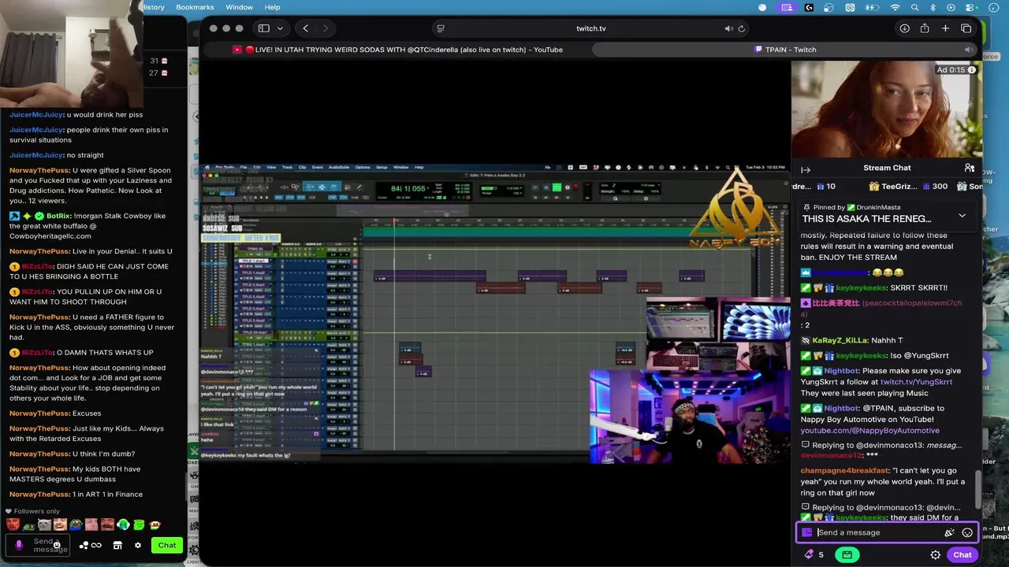Open settings gear in left chat window

coord(138,545)
